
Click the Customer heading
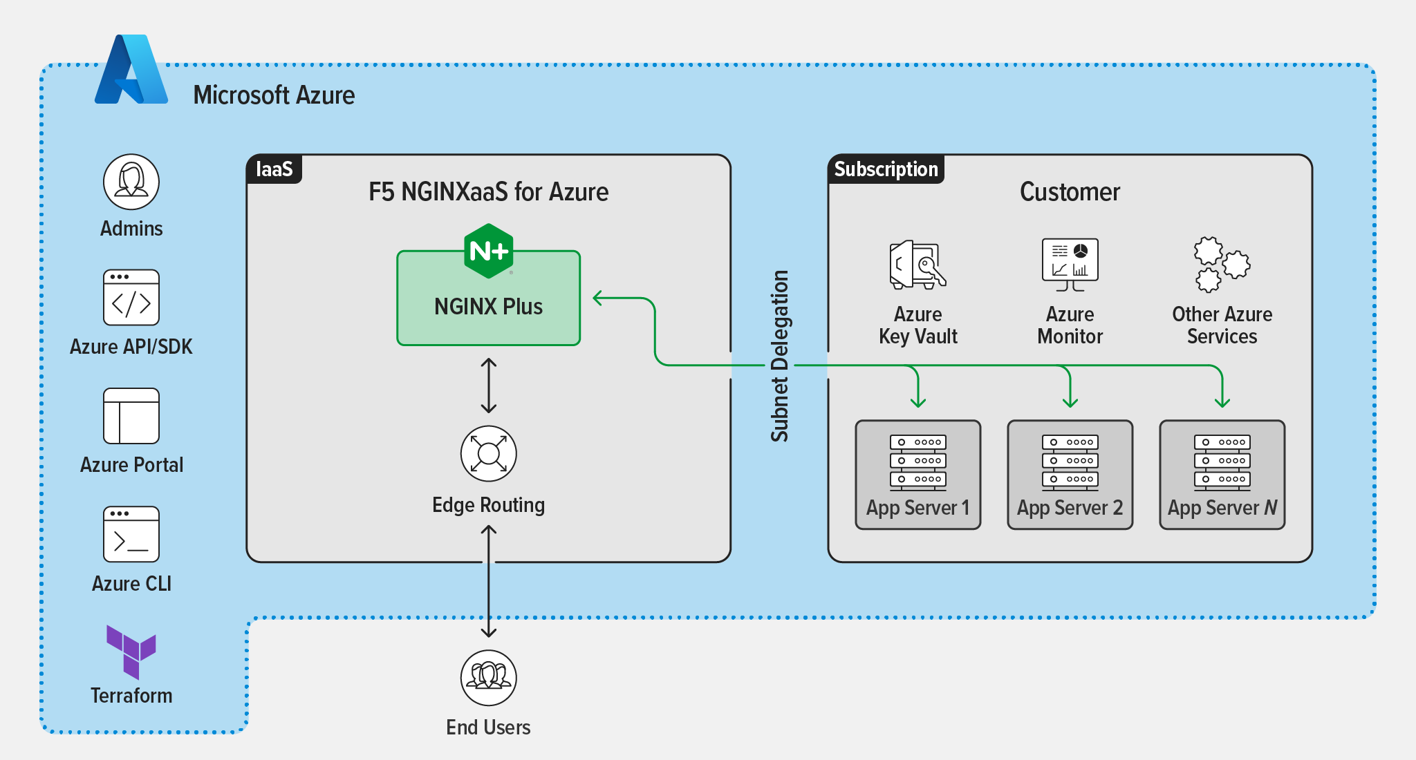point(1070,192)
